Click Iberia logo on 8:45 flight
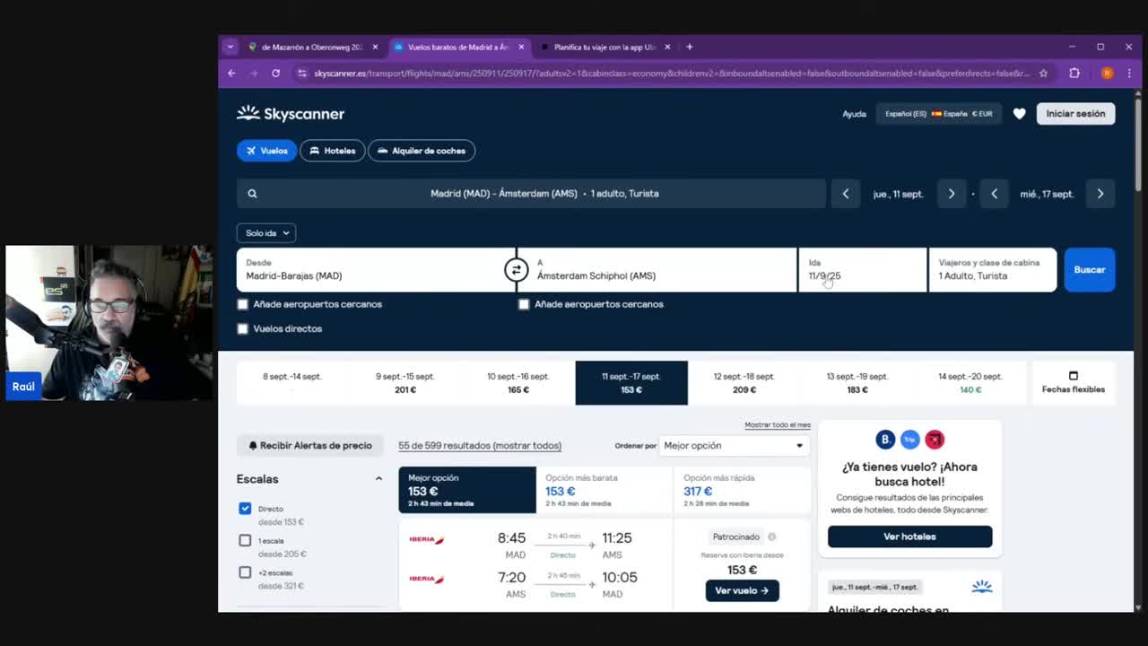Image resolution: width=1148 pixels, height=646 pixels. tap(427, 540)
